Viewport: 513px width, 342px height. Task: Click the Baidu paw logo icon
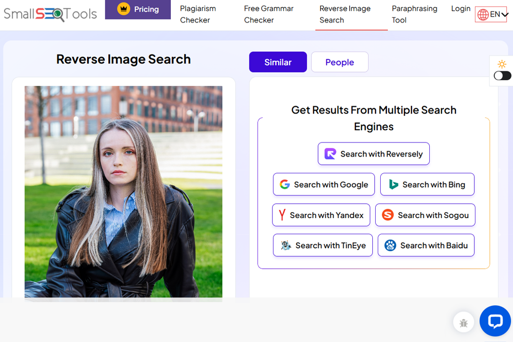[390, 245]
